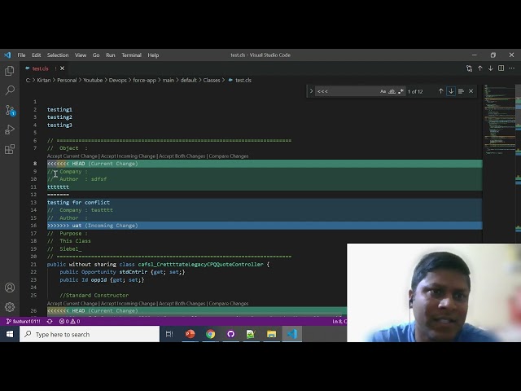The height and width of the screenshot is (391, 521).
Task: Open the View menu
Action: click(81, 55)
